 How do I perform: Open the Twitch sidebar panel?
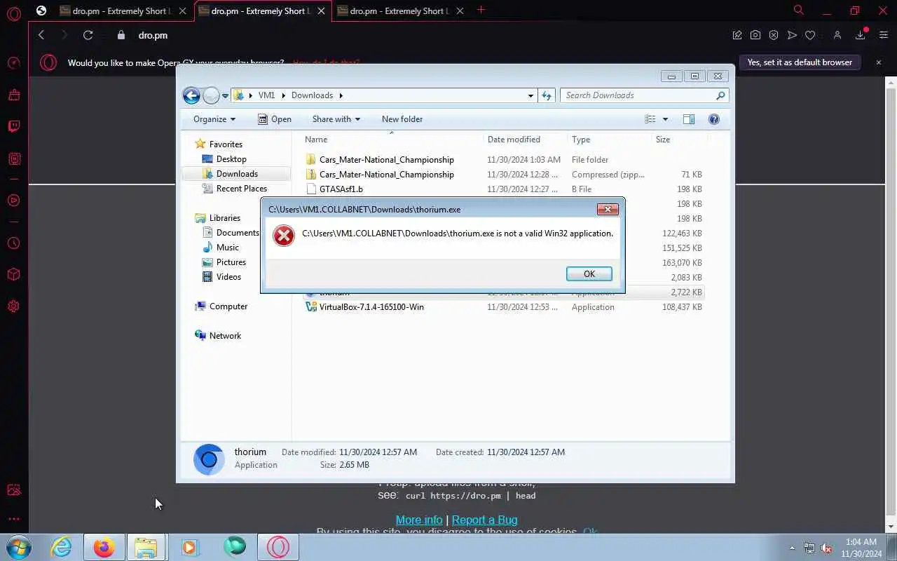pyautogui.click(x=14, y=127)
